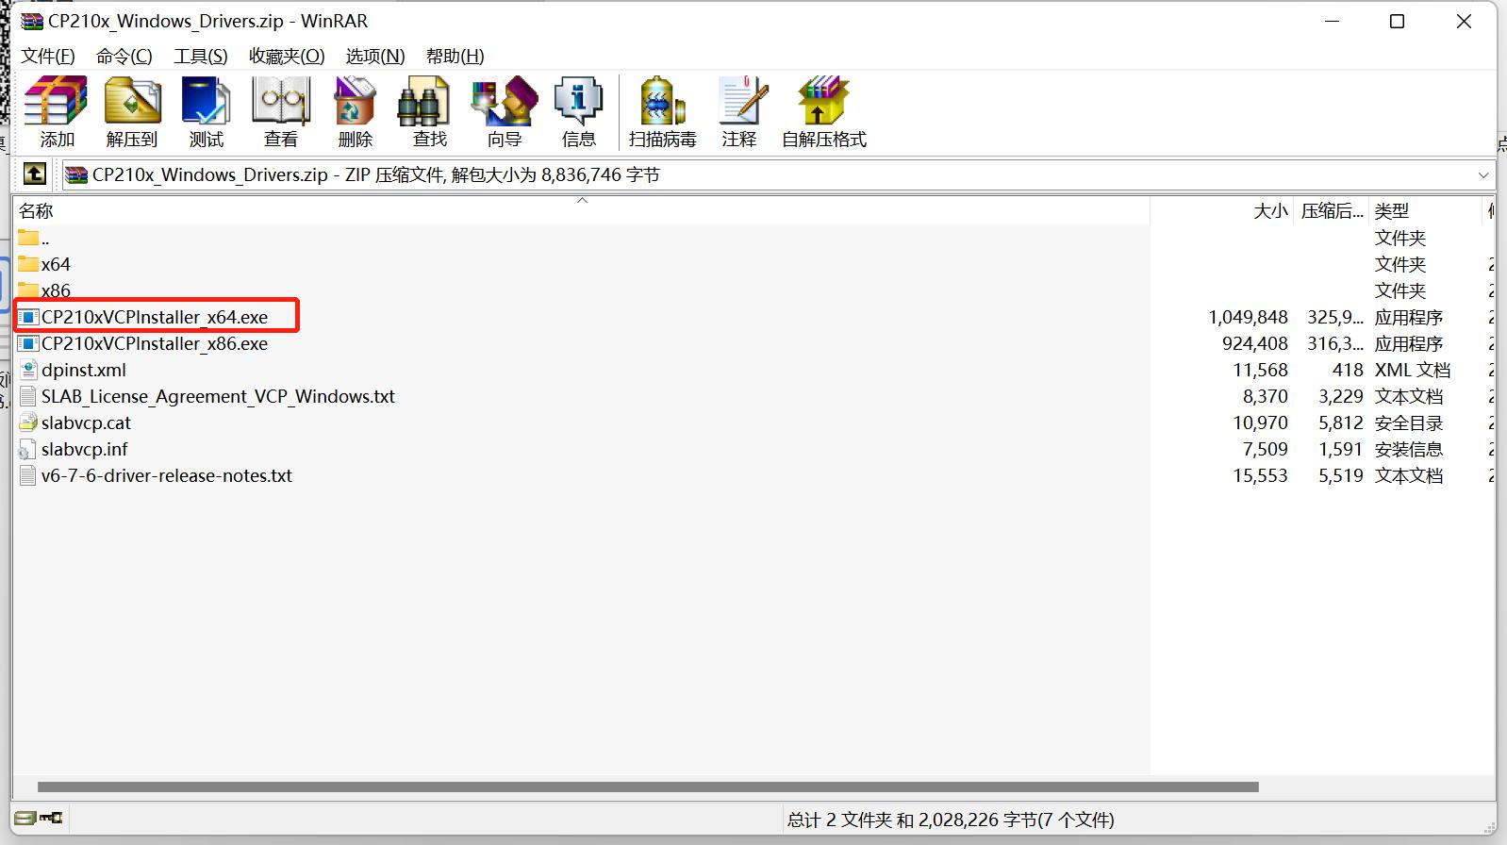Click the type 'XML 文档' cell
The width and height of the screenshot is (1507, 845).
pyautogui.click(x=1413, y=370)
